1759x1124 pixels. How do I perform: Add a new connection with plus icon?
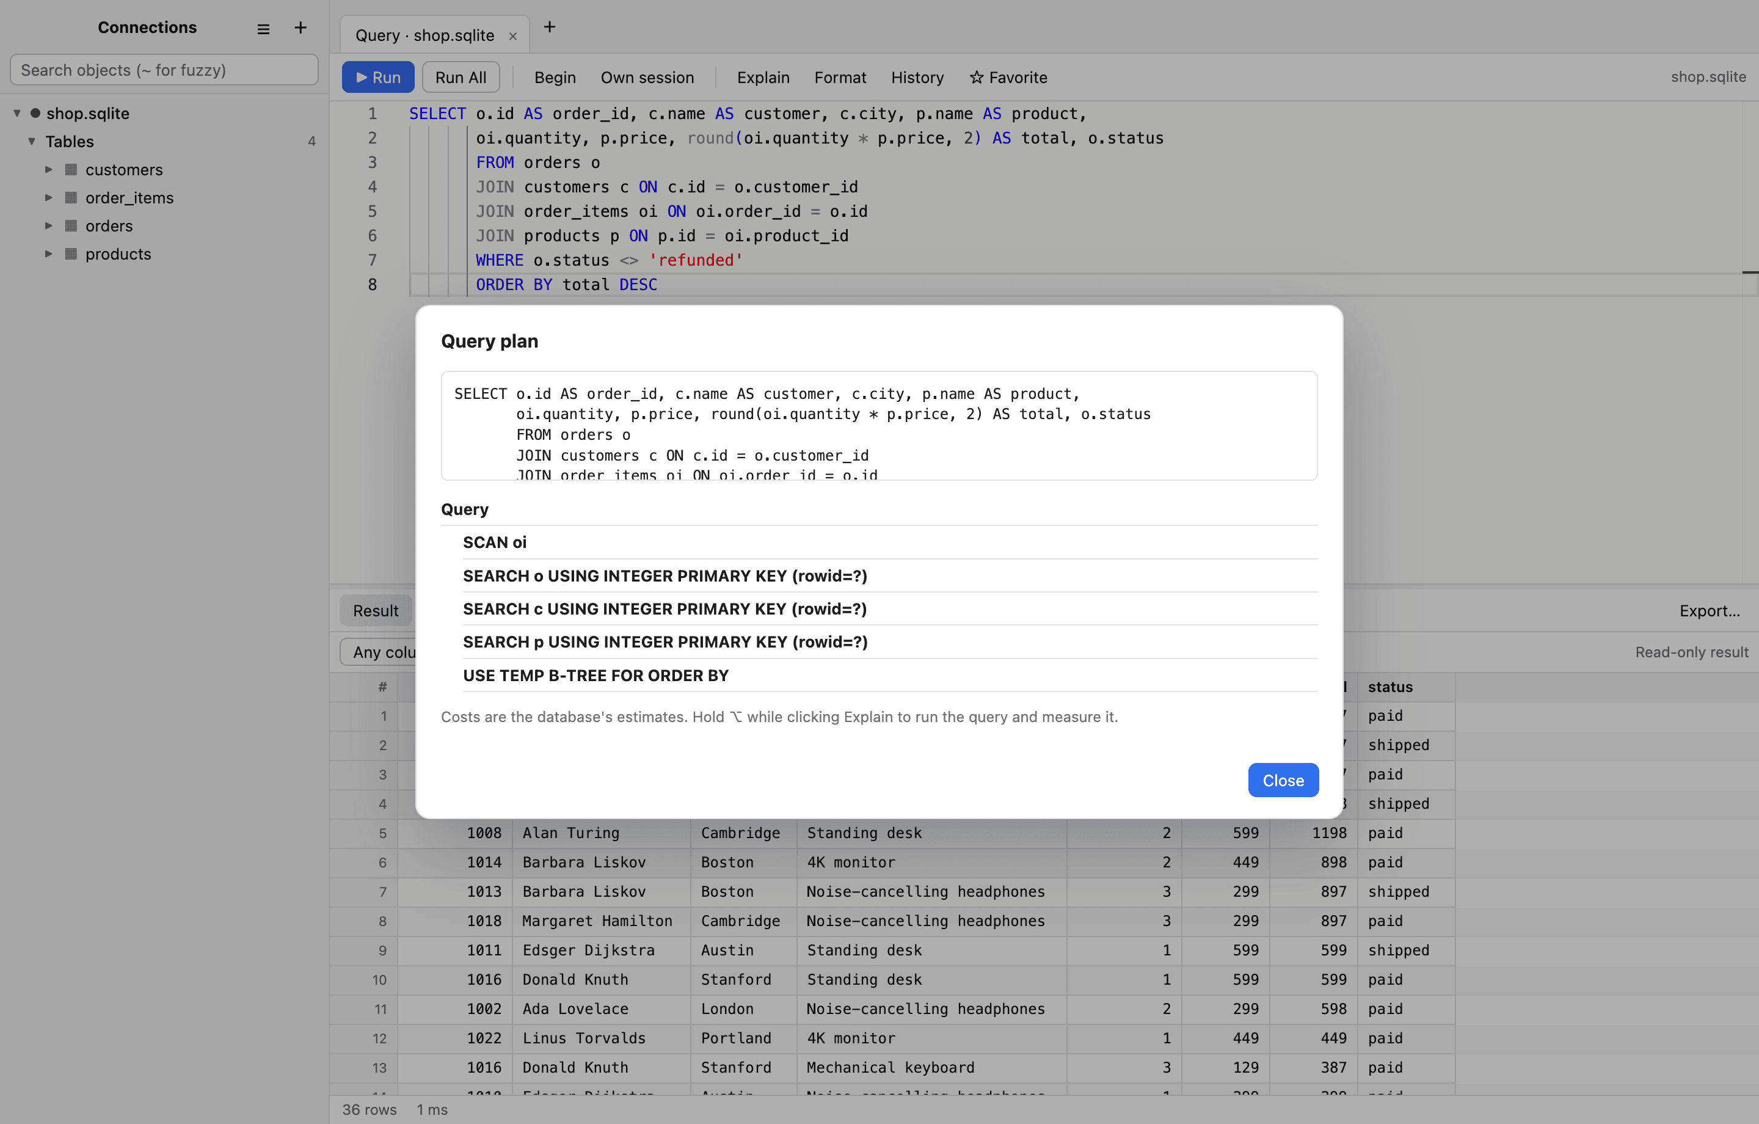[300, 27]
